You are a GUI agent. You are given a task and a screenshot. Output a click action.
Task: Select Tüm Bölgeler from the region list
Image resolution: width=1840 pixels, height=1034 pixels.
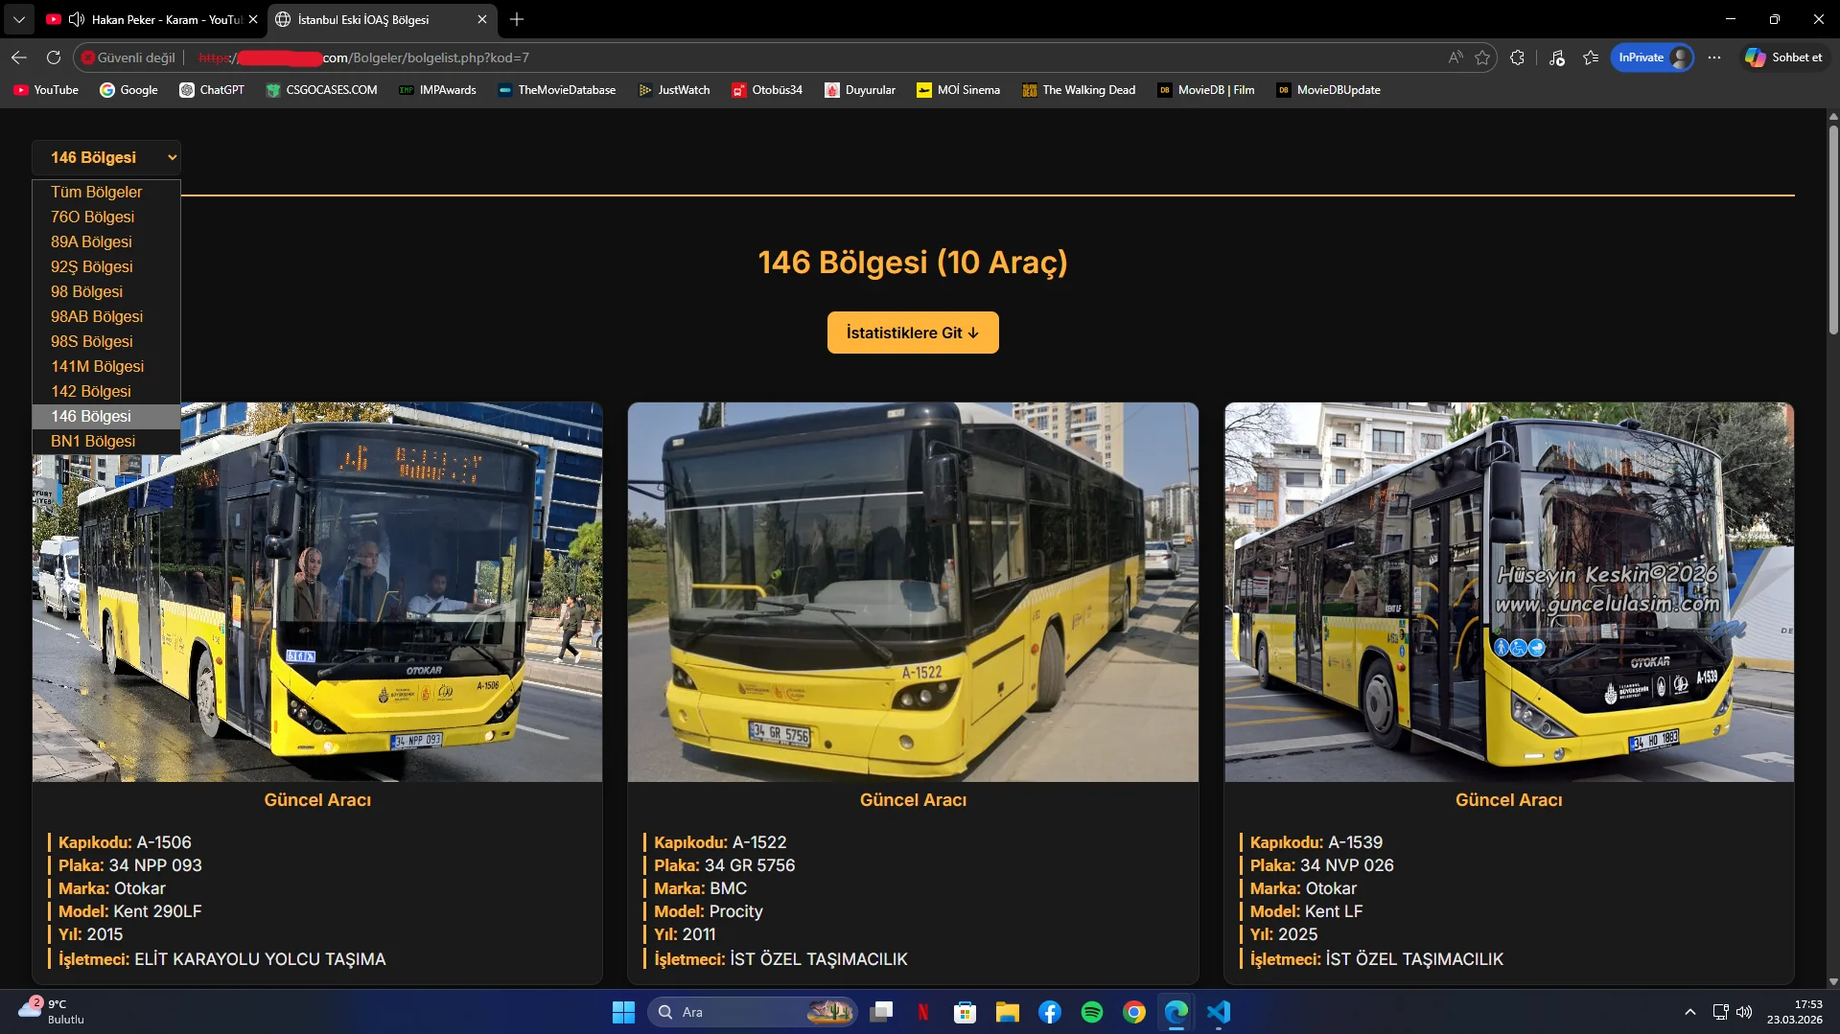click(96, 192)
